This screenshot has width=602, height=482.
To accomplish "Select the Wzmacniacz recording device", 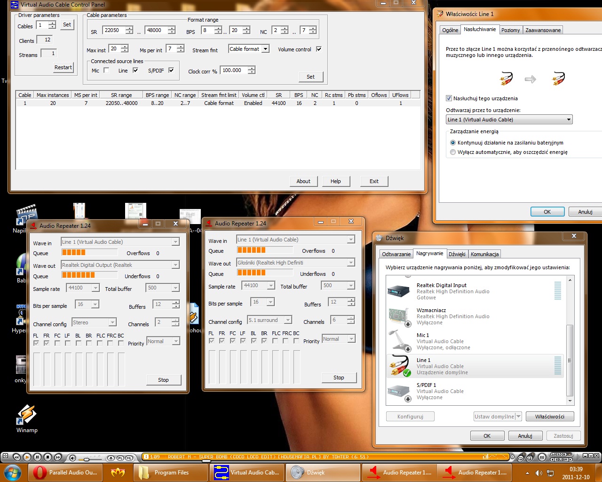I will (475, 316).
